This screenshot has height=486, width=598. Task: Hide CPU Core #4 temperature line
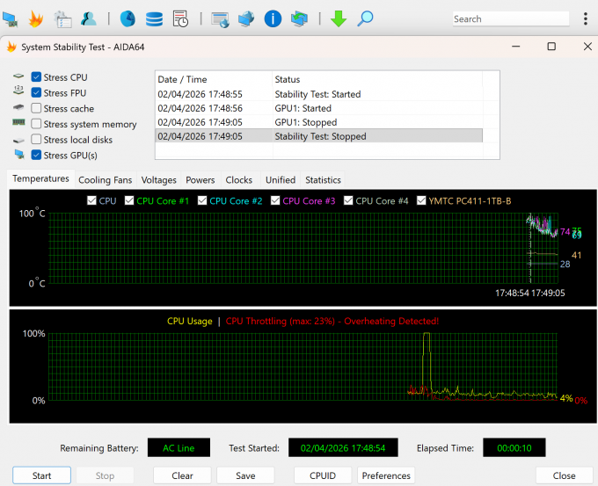pyautogui.click(x=348, y=200)
